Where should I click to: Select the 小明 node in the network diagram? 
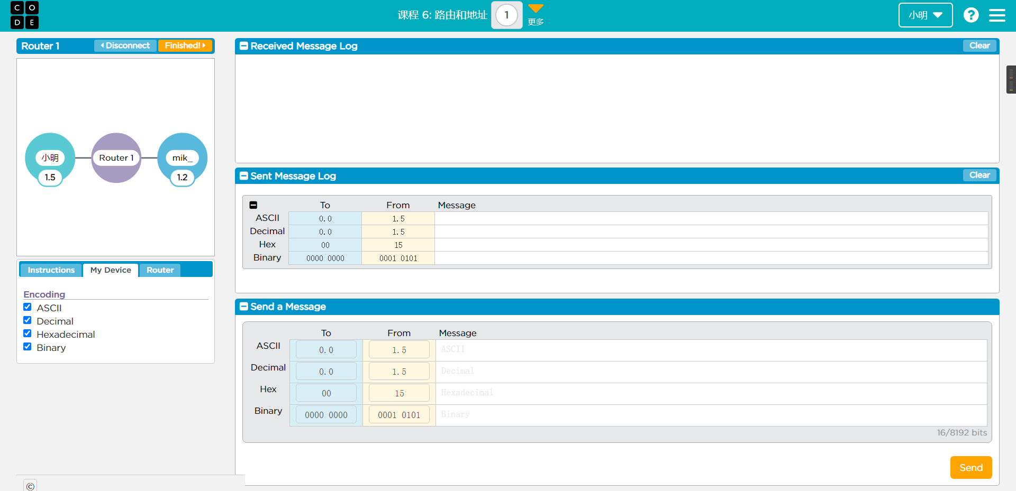coord(50,158)
